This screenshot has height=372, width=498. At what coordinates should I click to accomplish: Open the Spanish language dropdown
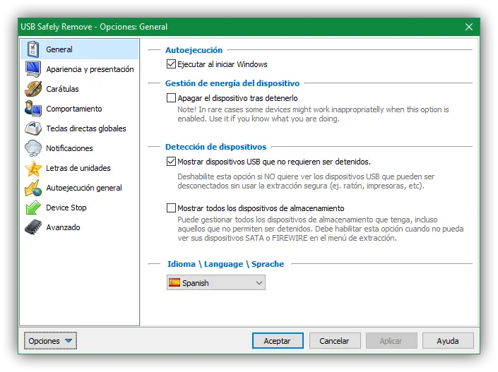[x=216, y=282]
